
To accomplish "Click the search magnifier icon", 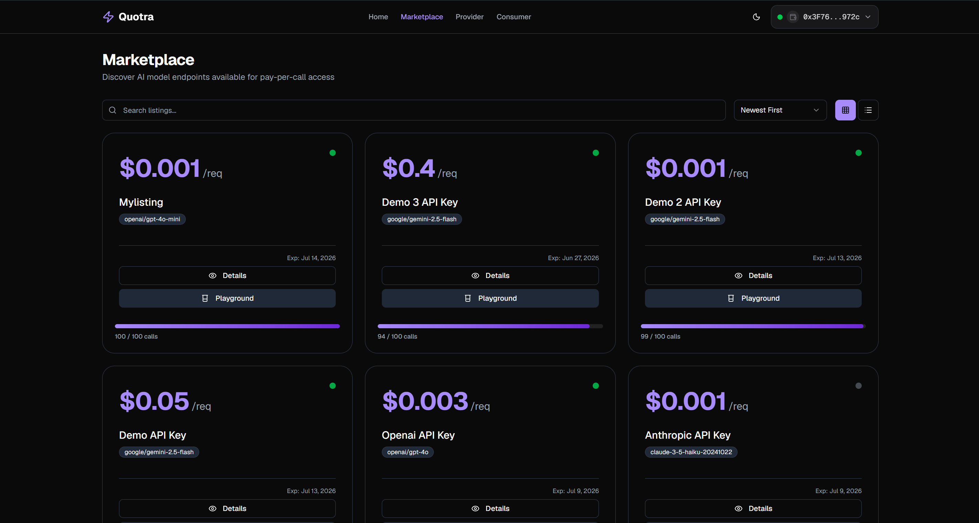I will (112, 110).
